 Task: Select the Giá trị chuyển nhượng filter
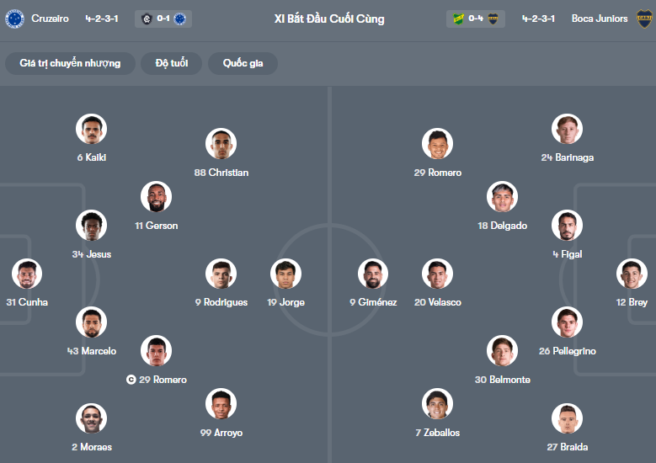click(x=70, y=63)
